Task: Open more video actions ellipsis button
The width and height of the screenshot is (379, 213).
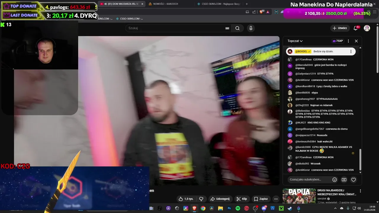Action: pos(276,199)
